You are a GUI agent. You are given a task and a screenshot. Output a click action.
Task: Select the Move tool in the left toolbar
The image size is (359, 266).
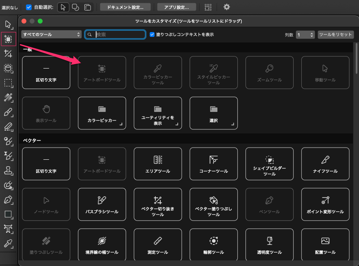(x=9, y=24)
